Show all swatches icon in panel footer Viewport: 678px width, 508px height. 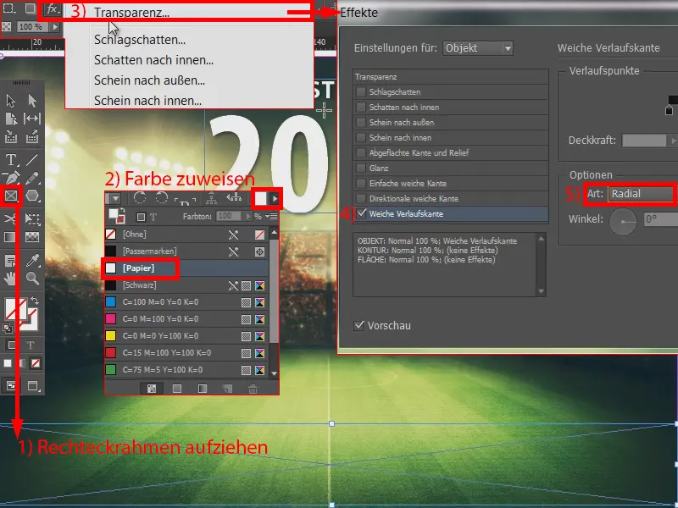(x=152, y=389)
